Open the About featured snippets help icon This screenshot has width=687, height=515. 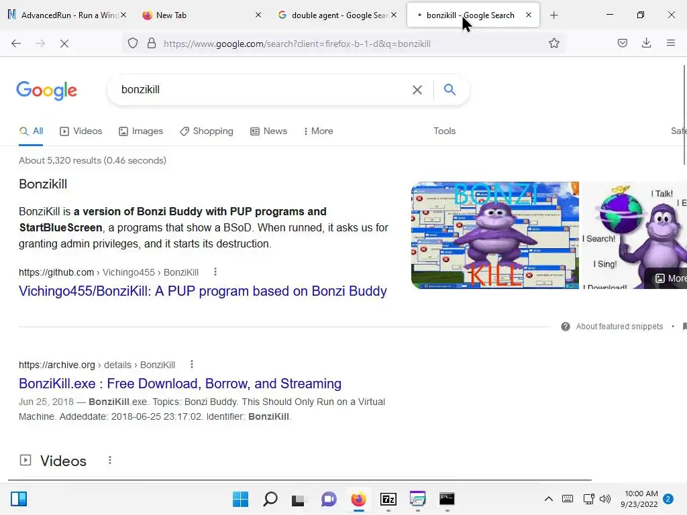pos(566,327)
